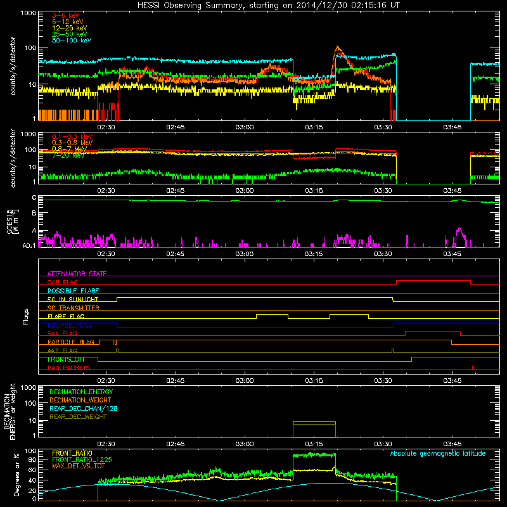Click the PARTICLE_FLAG label
507x507 pixels.
click(71, 342)
